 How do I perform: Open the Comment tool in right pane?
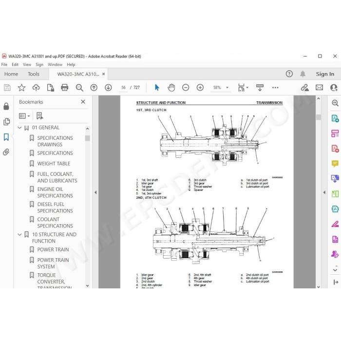(335, 163)
